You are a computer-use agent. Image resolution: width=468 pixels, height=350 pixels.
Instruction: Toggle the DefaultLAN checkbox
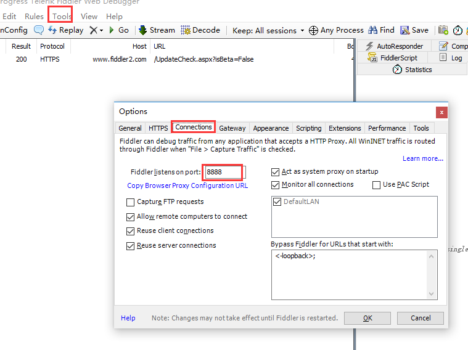(x=277, y=201)
